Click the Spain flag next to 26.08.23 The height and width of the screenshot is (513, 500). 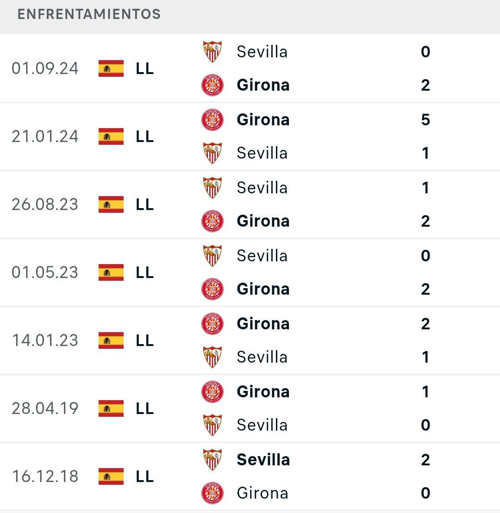111,204
